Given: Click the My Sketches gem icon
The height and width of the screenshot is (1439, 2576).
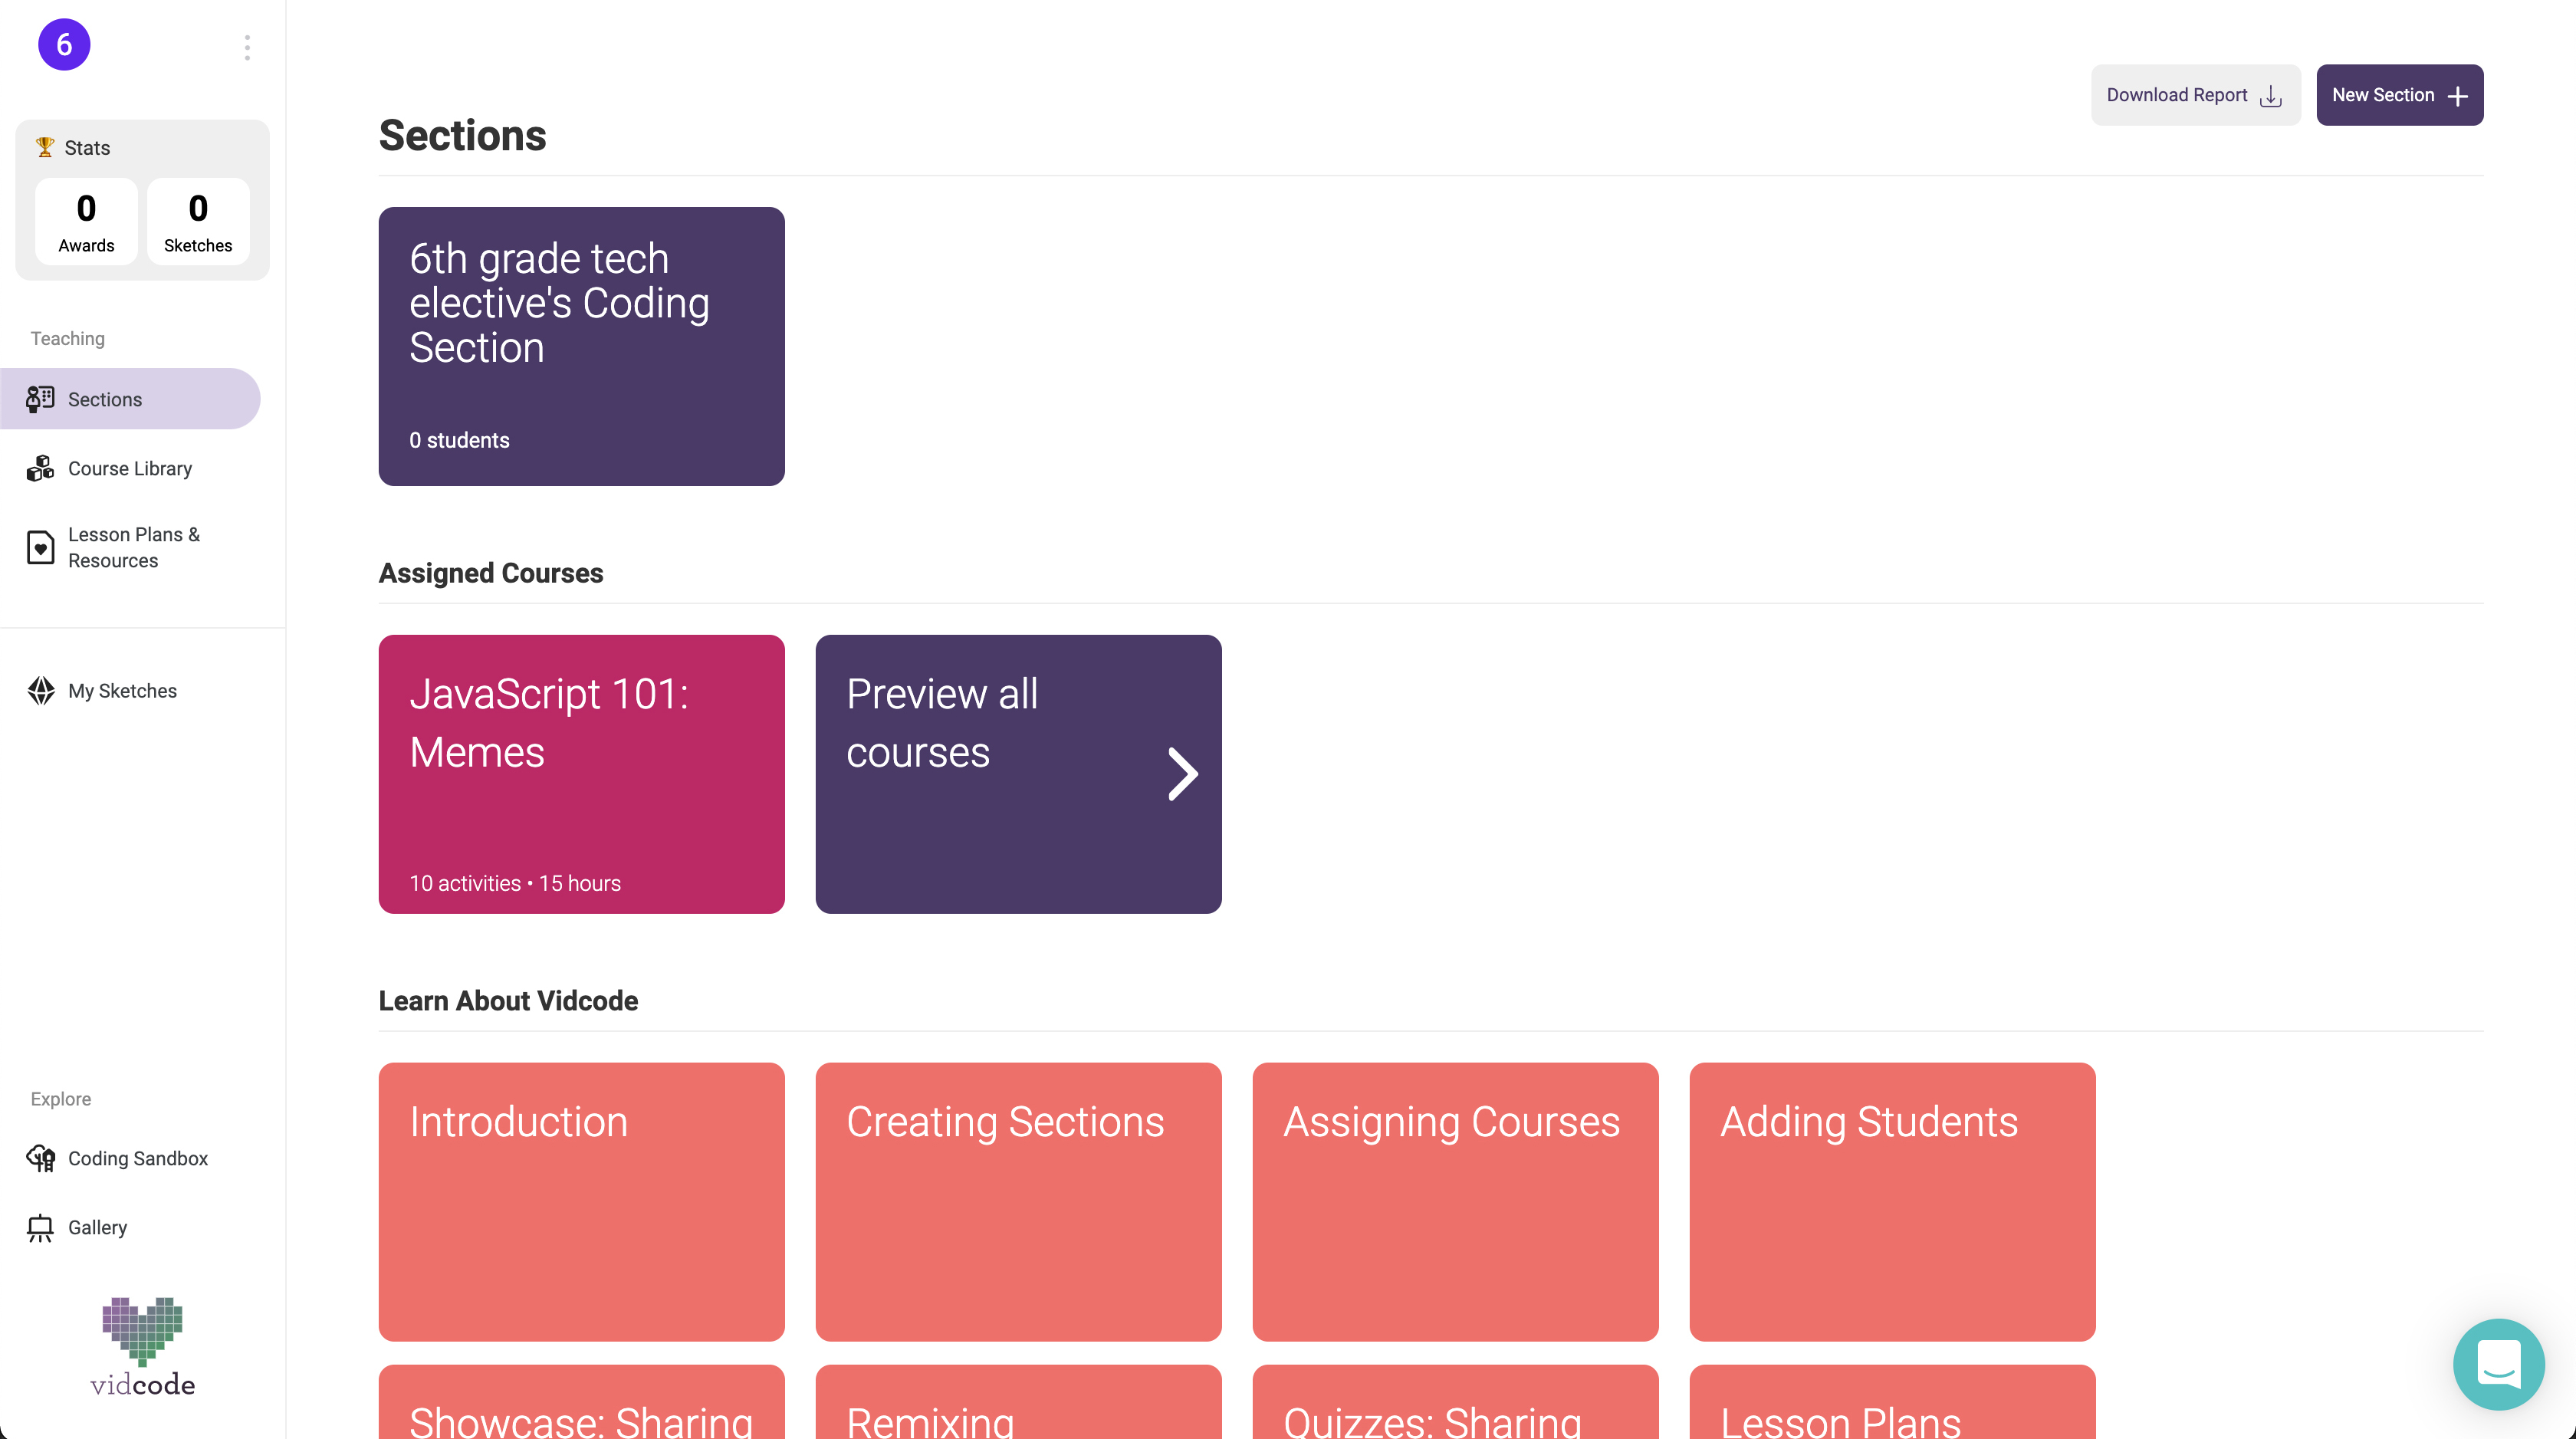Looking at the screenshot, I should point(40,691).
